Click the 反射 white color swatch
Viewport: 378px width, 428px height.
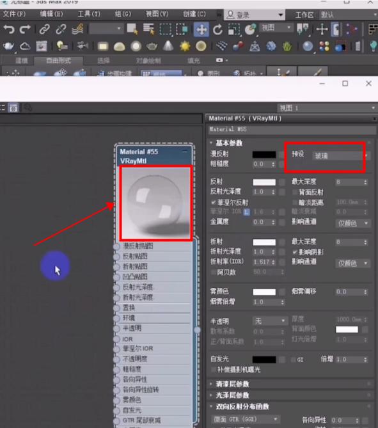(264, 182)
